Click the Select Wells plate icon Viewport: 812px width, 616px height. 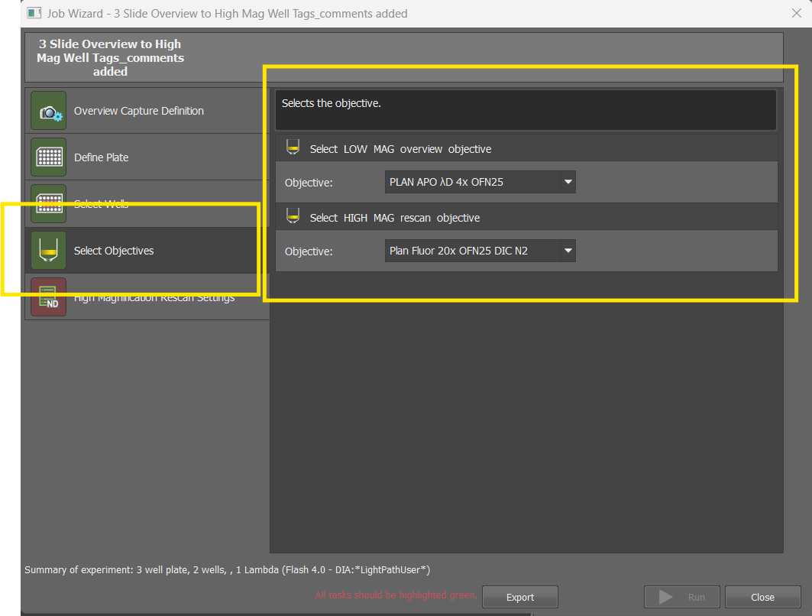(49, 203)
